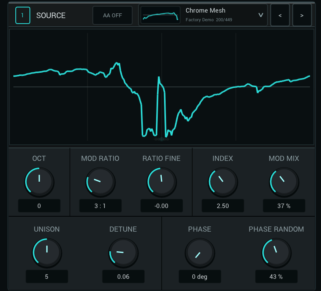Screen dimensions: 321x291
Task: Click the PHASE knob
Action: pyautogui.click(x=200, y=253)
